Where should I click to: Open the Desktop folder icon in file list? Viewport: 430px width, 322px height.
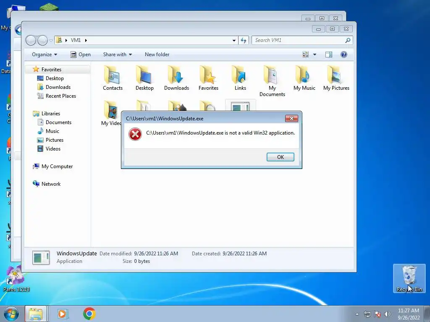coord(144,78)
